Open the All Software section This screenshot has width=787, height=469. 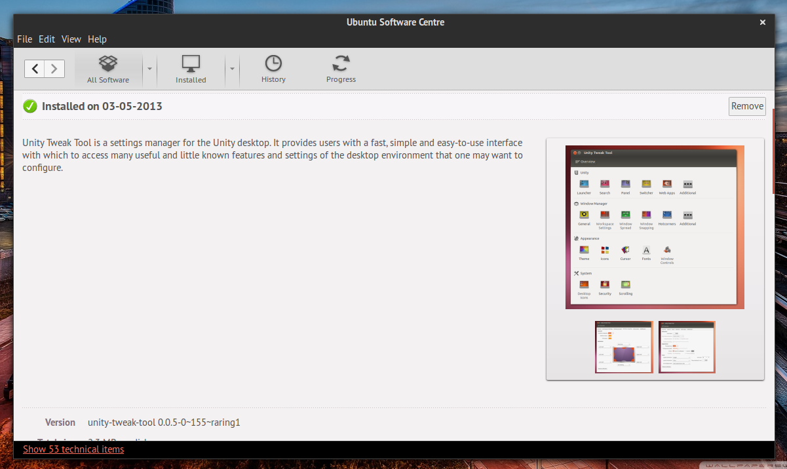click(x=108, y=69)
